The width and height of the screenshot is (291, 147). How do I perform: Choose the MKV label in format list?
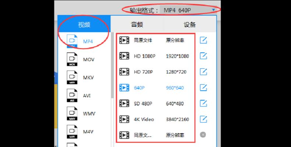tap(88, 78)
